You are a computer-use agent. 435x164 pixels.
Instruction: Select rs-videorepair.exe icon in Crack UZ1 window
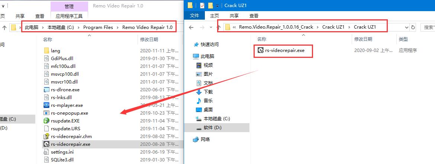(261, 50)
